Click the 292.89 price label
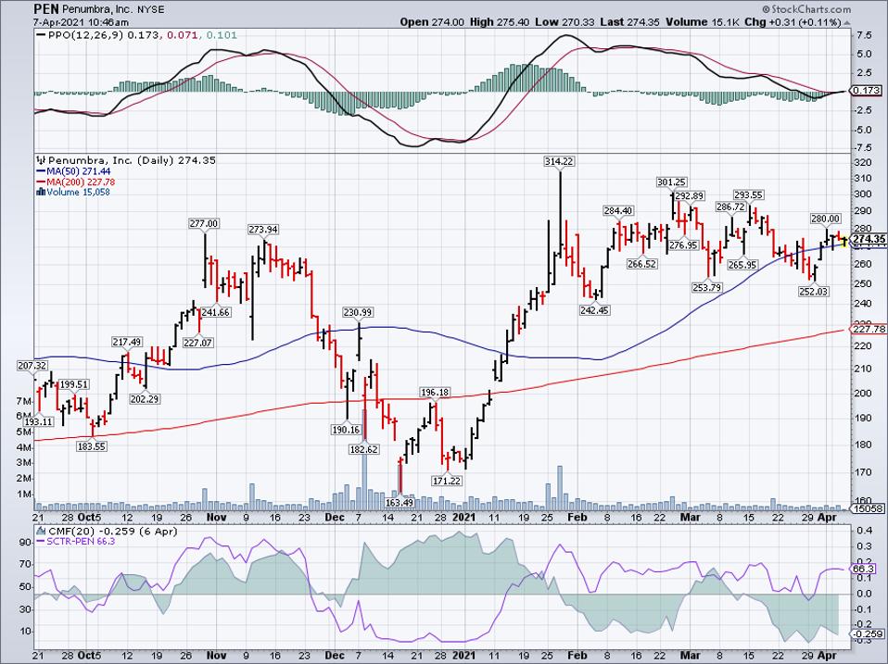This screenshot has width=888, height=664. [690, 195]
